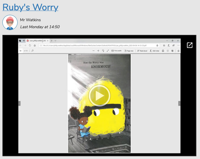Click Read aloud in PDF toolbar
The width and height of the screenshot is (200, 159).
pyautogui.click(x=142, y=51)
